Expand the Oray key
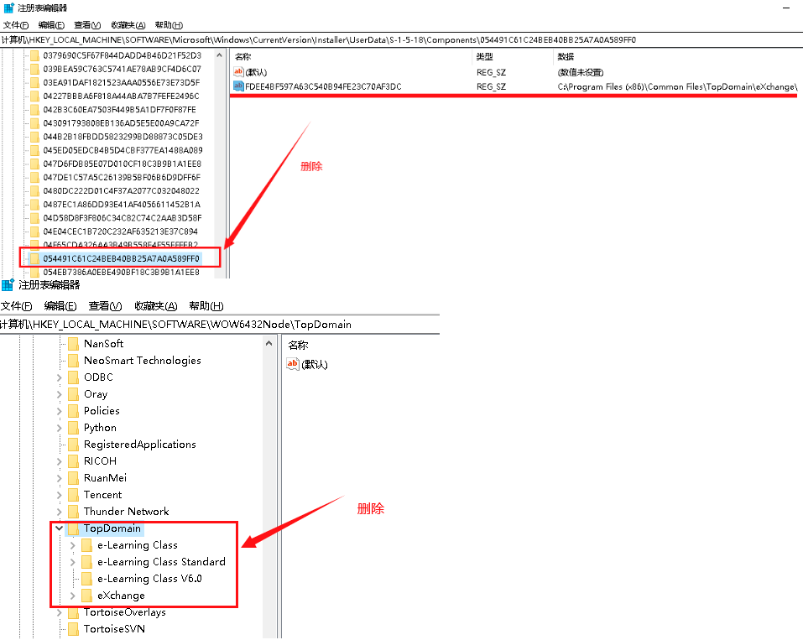 coord(59,395)
